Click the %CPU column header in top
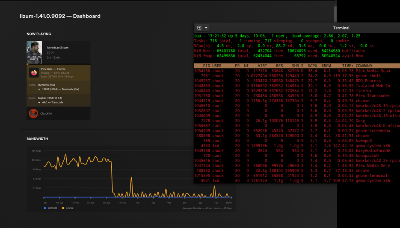The image size is (400, 228). (312, 66)
